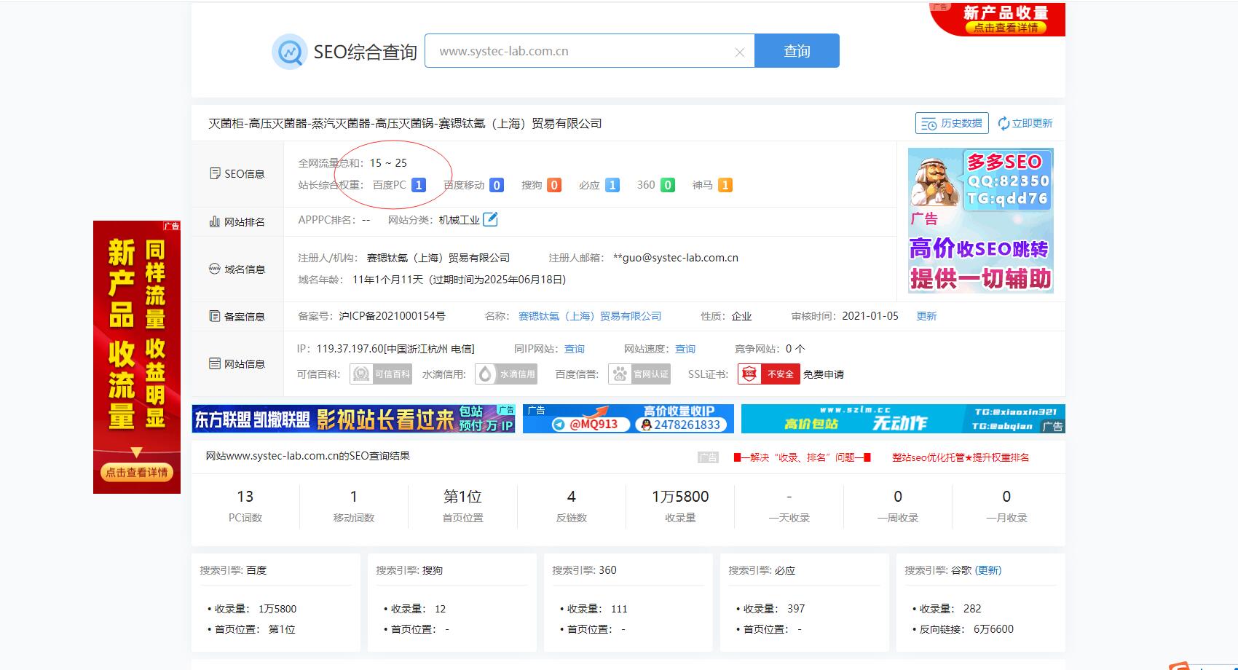This screenshot has width=1238, height=670.
Task: Click the 可信百科 badge
Action: coord(381,374)
